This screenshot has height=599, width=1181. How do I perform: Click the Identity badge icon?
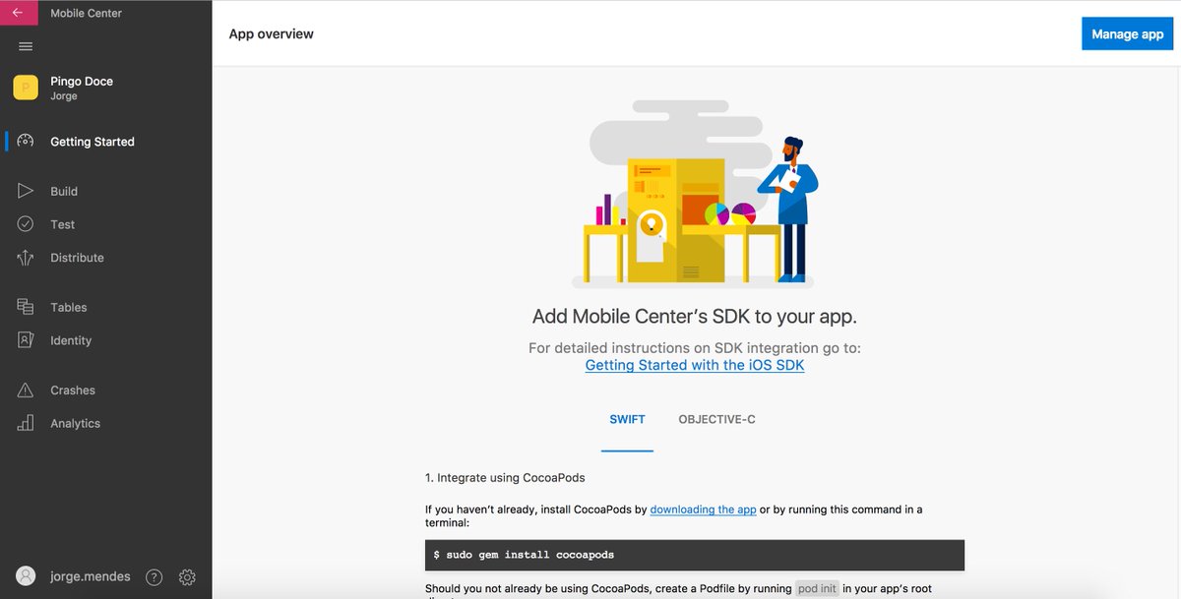click(x=26, y=340)
